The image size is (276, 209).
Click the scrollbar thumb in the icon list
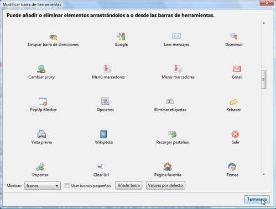[x=264, y=79]
